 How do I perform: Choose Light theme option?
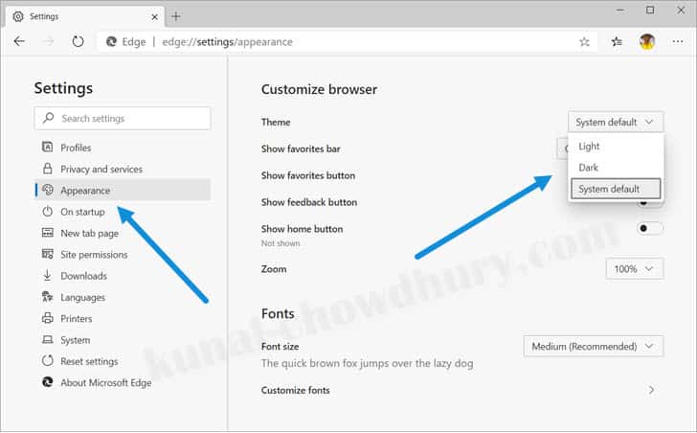(x=616, y=147)
